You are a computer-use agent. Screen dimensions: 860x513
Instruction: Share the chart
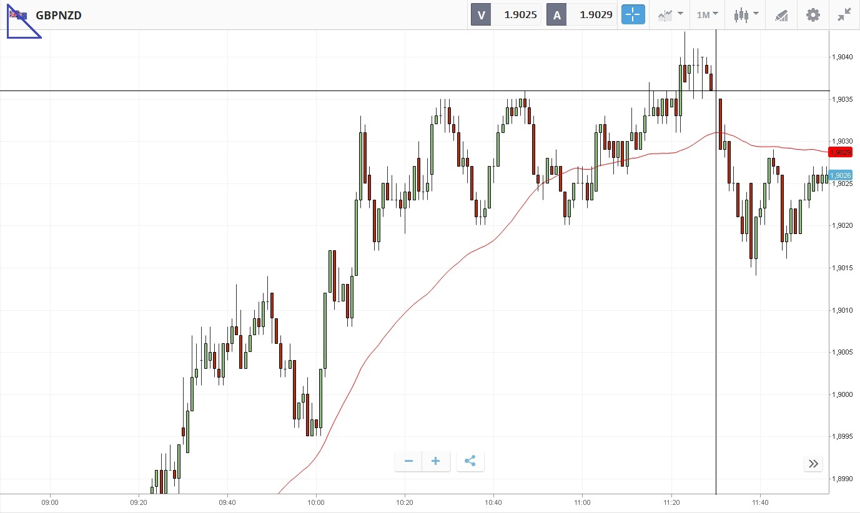(470, 461)
